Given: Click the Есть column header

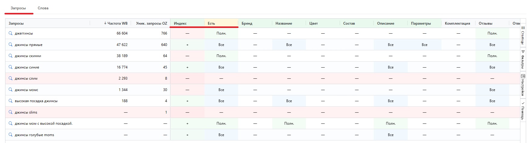Looking at the screenshot, I should (x=211, y=23).
